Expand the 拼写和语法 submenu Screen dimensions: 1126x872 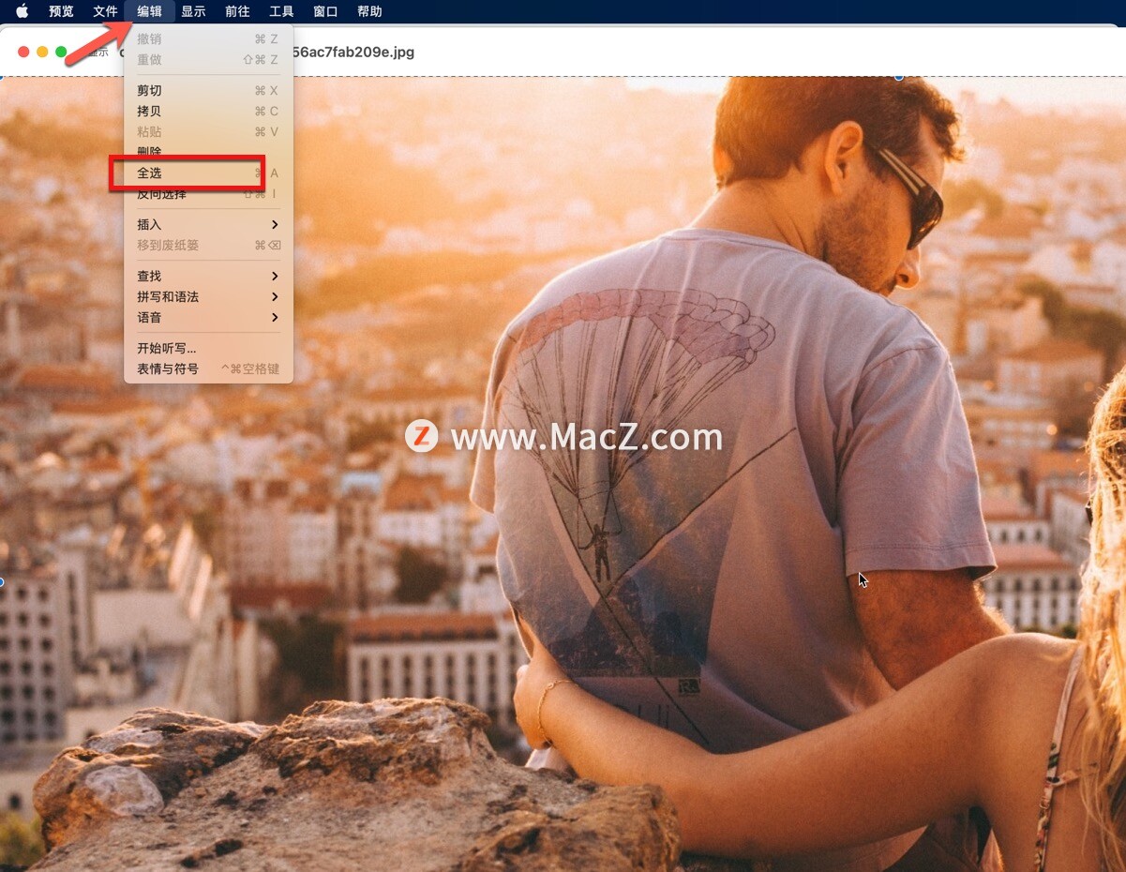coord(208,296)
